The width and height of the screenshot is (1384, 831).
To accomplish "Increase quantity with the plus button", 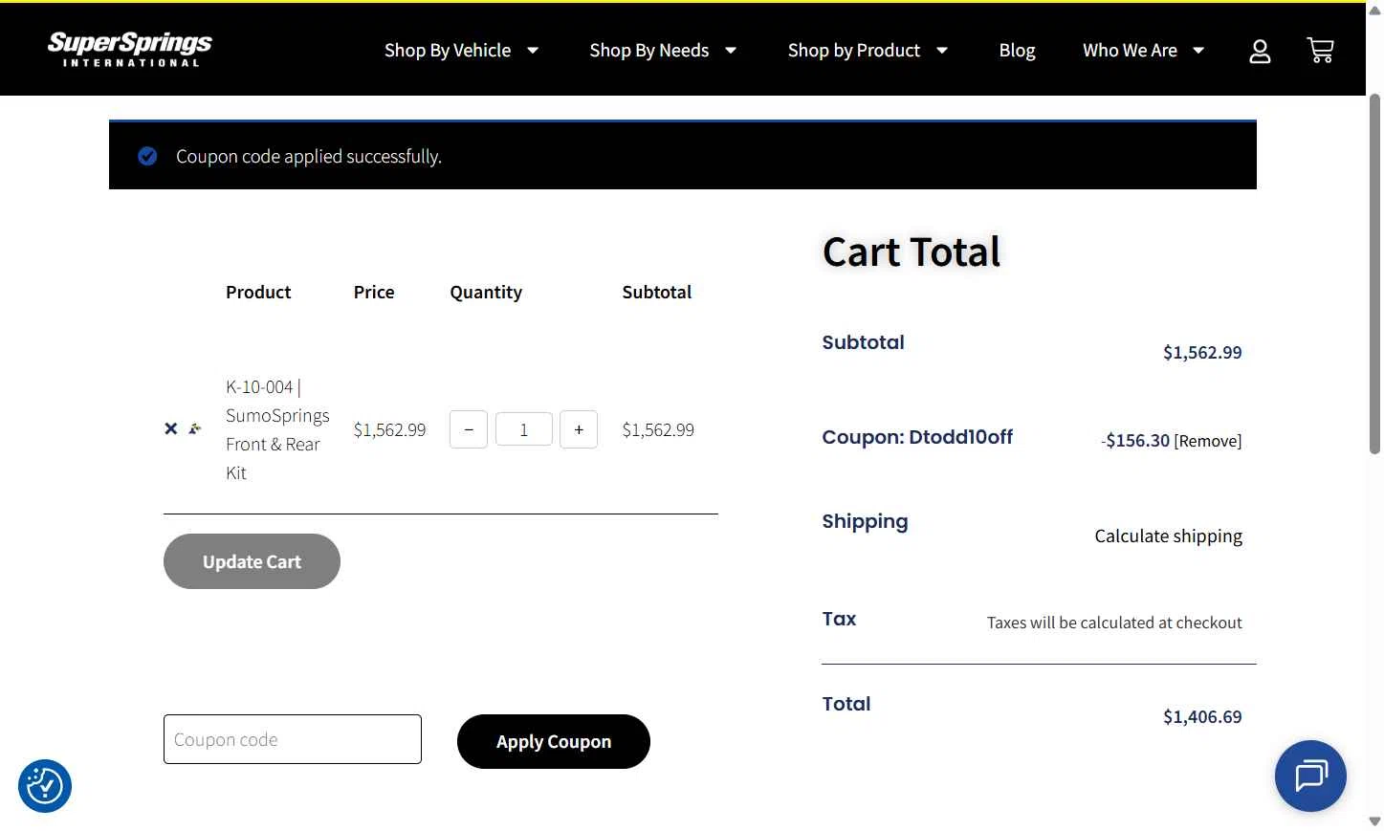I will coord(579,429).
